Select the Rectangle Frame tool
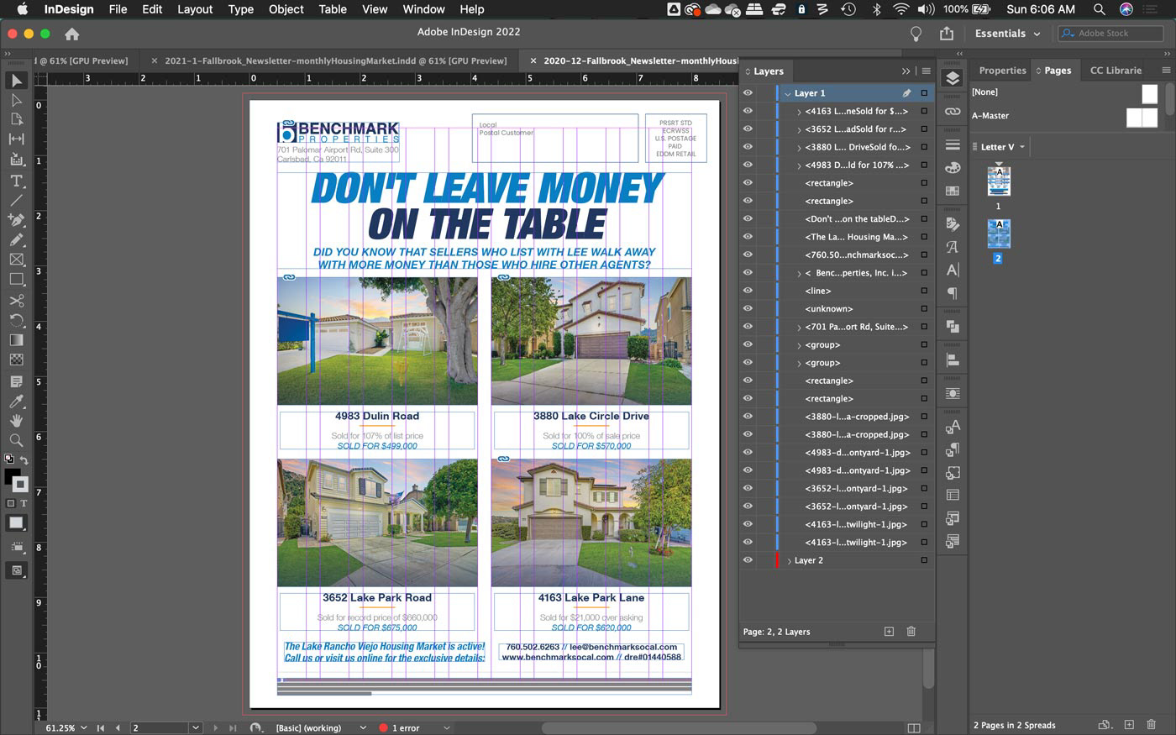The image size is (1176, 735). (16, 260)
